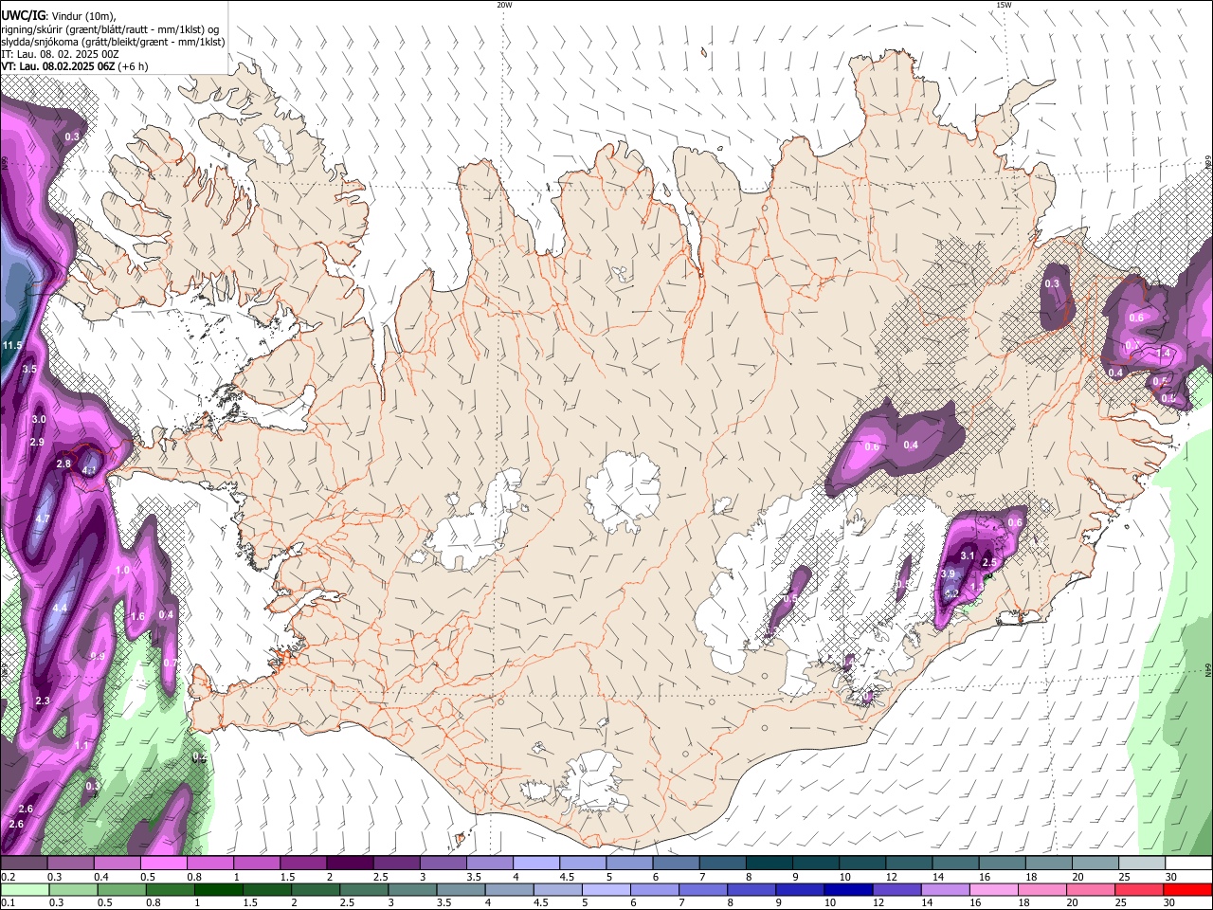Pick the white swatch at 30 on the snow scale

[x=1189, y=863]
